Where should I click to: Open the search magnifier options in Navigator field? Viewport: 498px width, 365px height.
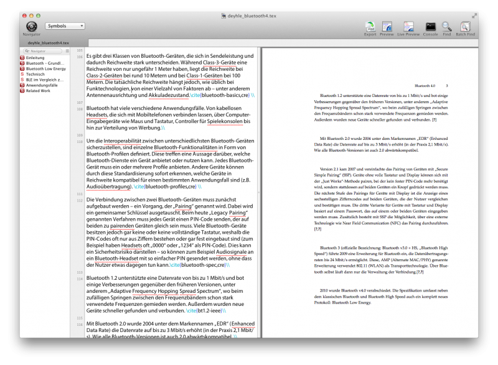pyautogui.click(x=27, y=51)
